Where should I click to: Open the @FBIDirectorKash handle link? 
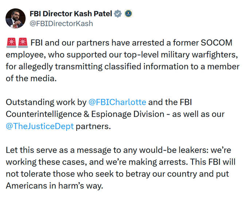[61, 24]
